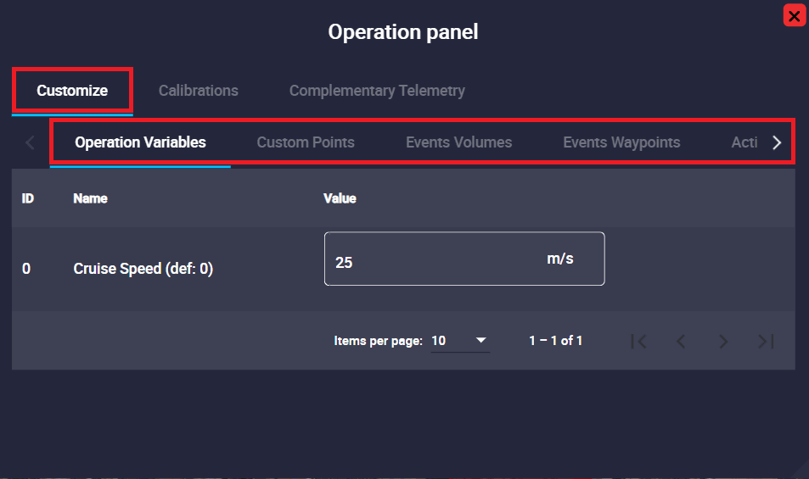Go to the Complementary Telemetry tab
The image size is (809, 479).
[377, 91]
